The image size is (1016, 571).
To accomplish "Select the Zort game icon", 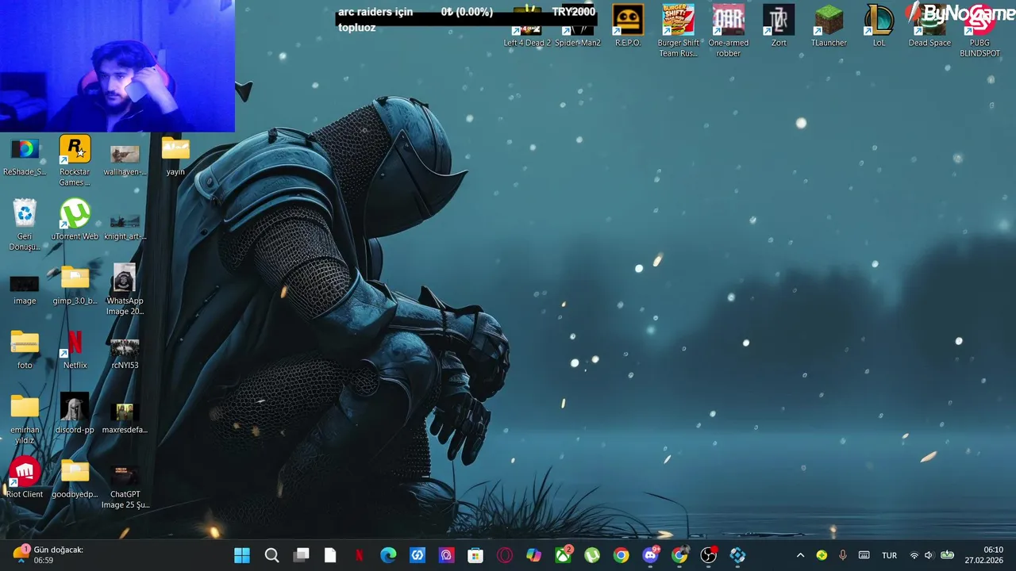I will (x=779, y=25).
